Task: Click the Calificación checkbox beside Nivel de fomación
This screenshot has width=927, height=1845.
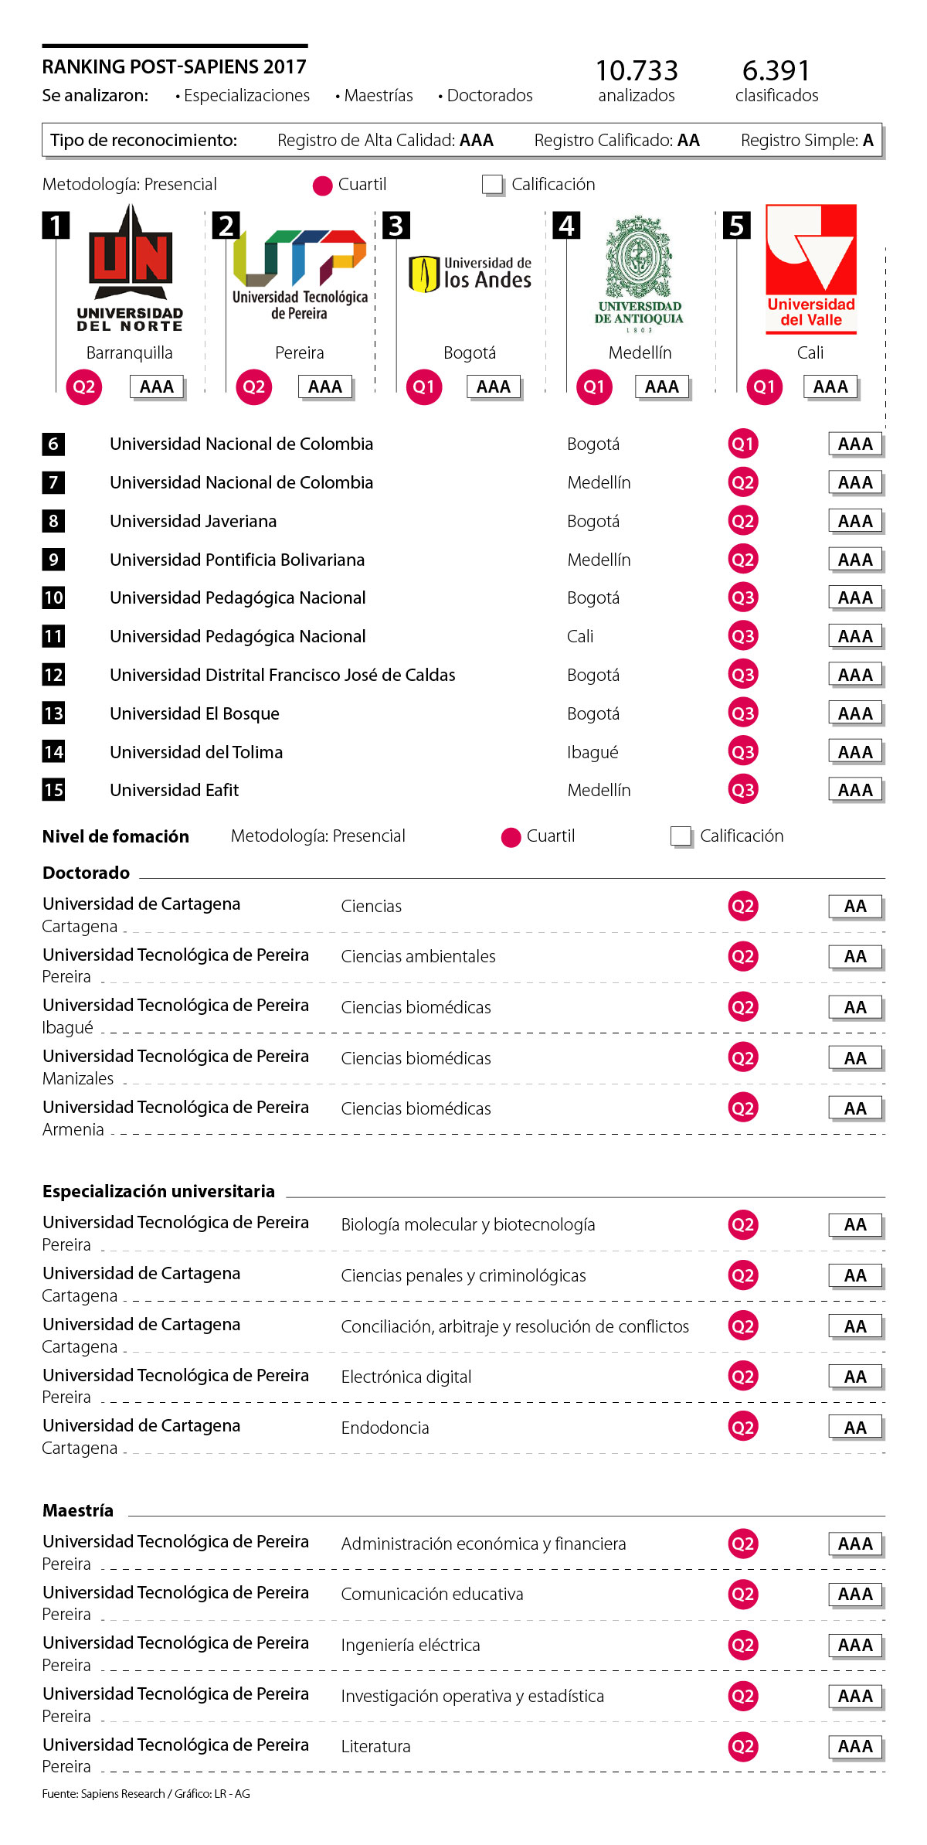Action: click(x=681, y=836)
